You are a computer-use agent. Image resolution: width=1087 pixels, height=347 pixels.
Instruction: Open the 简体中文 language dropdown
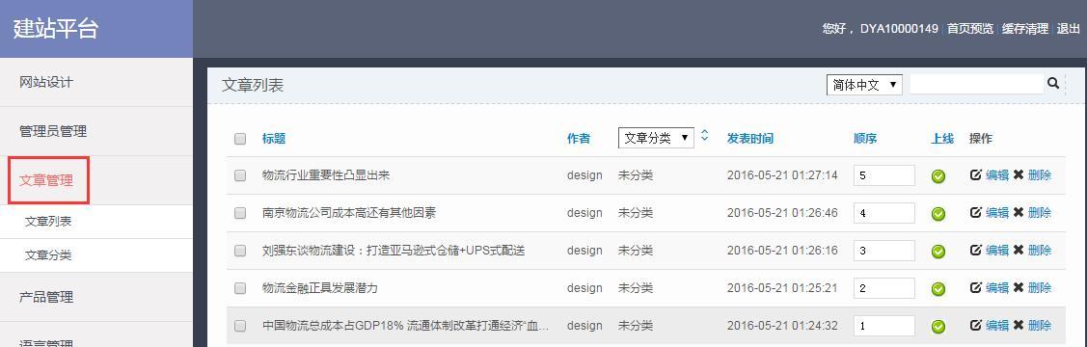point(864,85)
